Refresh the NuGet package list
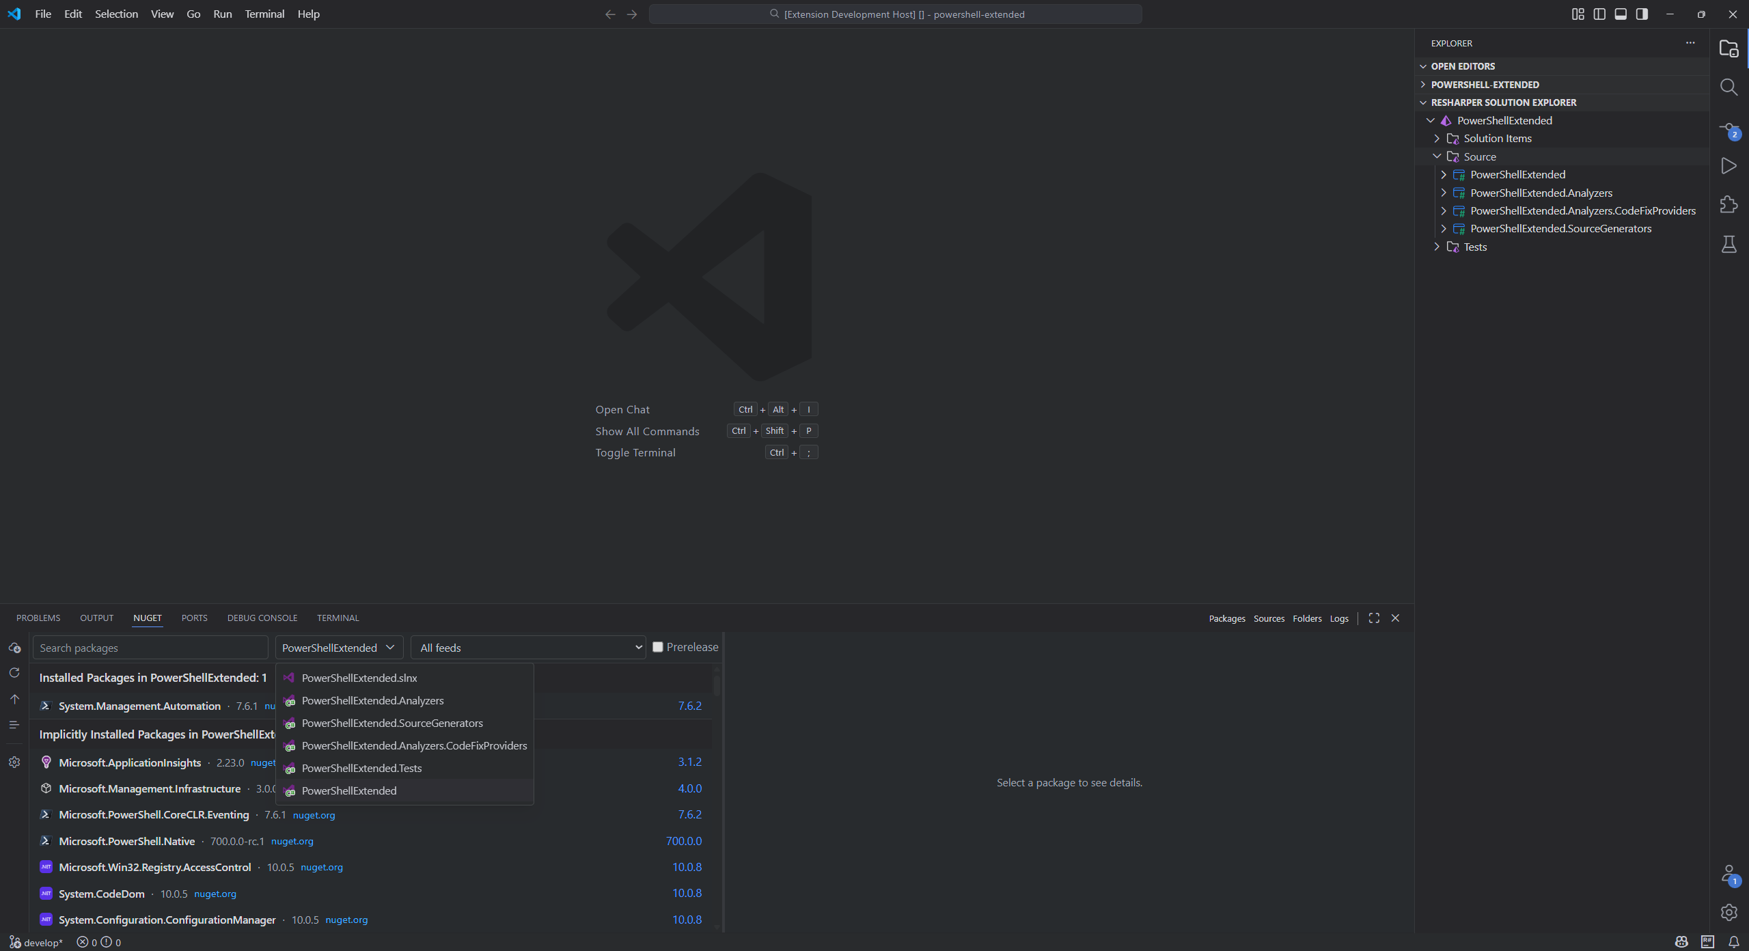The image size is (1749, 951). 14,673
